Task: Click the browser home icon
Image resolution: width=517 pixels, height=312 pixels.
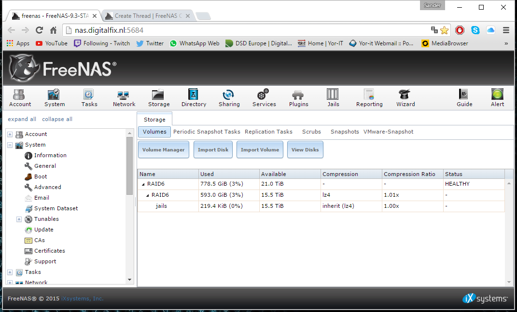Action: pyautogui.click(x=54, y=30)
